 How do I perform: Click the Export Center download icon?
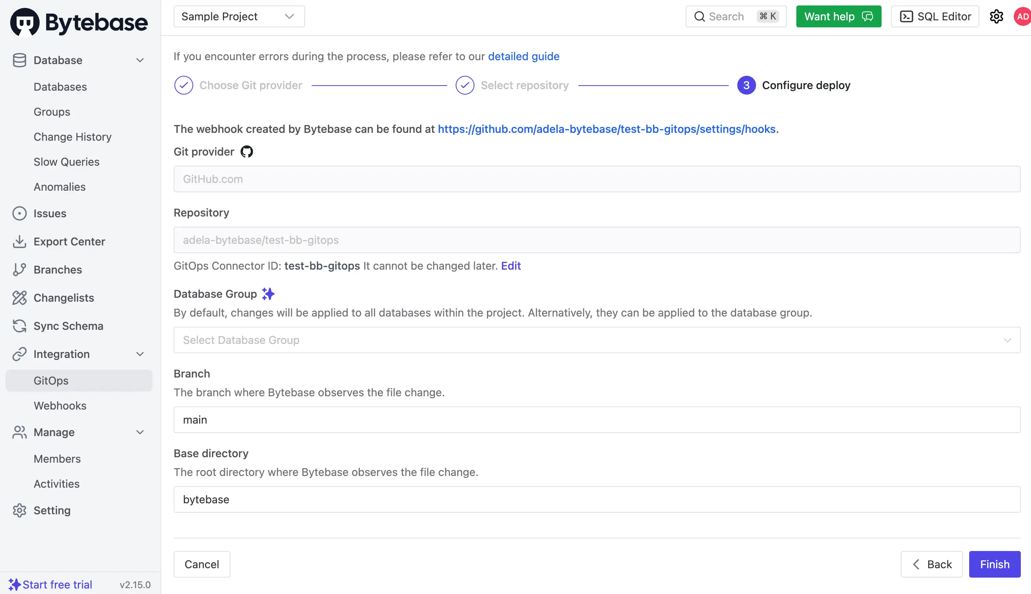pyautogui.click(x=19, y=242)
